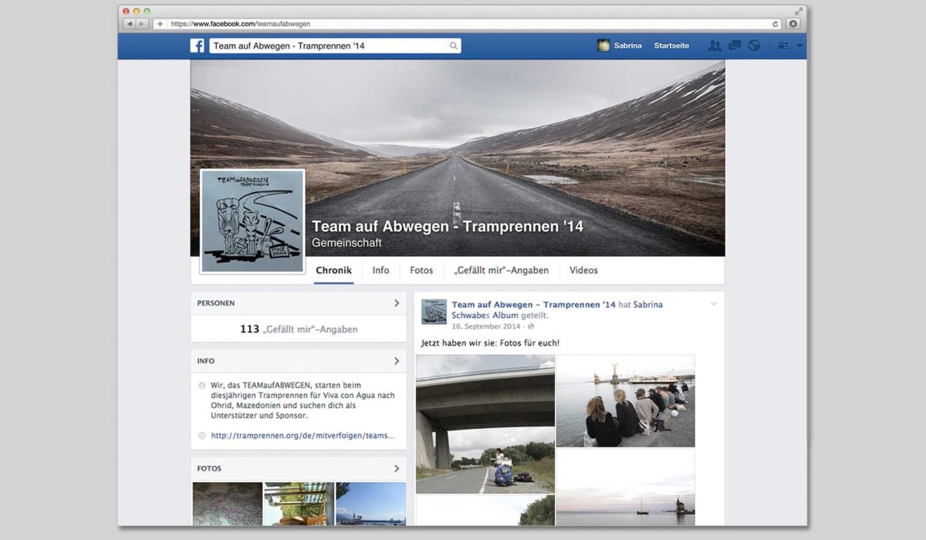Enter fullscreen via window expand arrows
The image size is (926, 540).
(x=799, y=11)
